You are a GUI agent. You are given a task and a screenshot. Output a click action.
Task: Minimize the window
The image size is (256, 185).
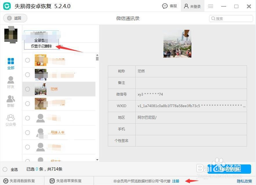224,6
